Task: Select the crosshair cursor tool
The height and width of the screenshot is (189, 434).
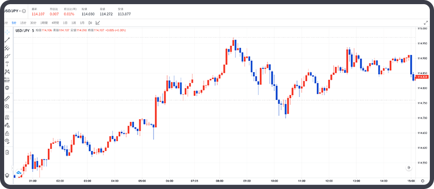Action: [7, 32]
